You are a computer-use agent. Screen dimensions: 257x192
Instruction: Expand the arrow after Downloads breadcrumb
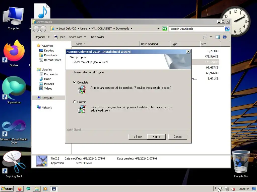(x=131, y=29)
